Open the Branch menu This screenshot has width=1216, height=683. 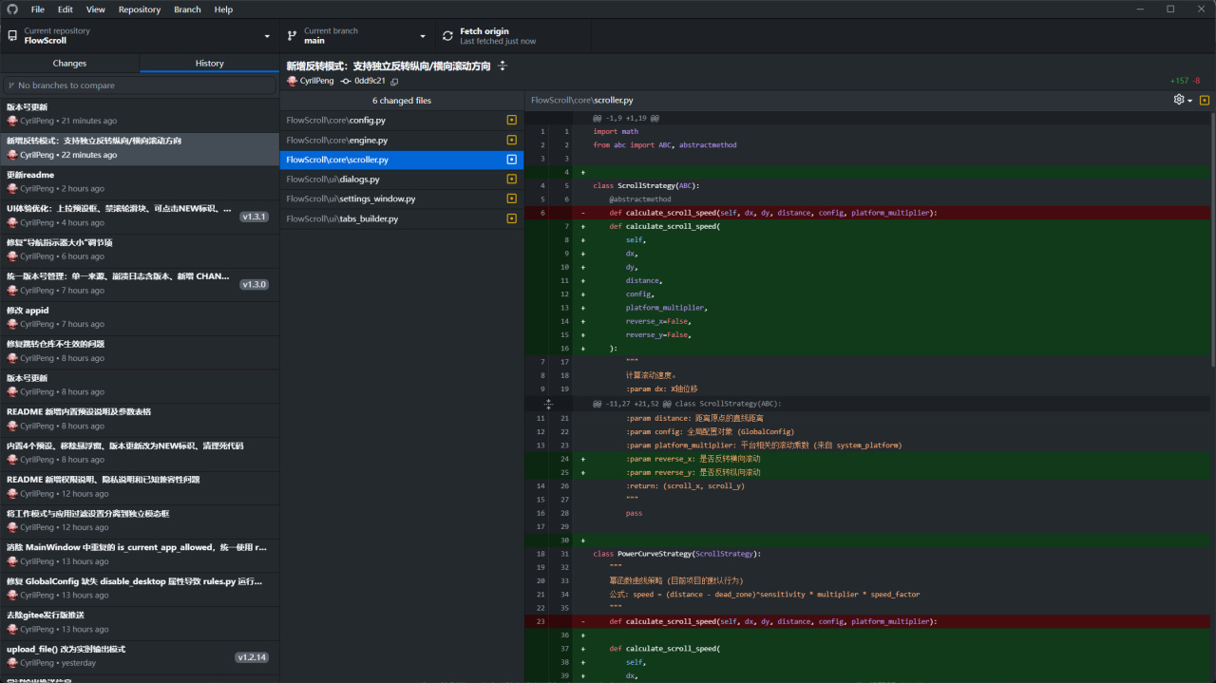tap(187, 9)
